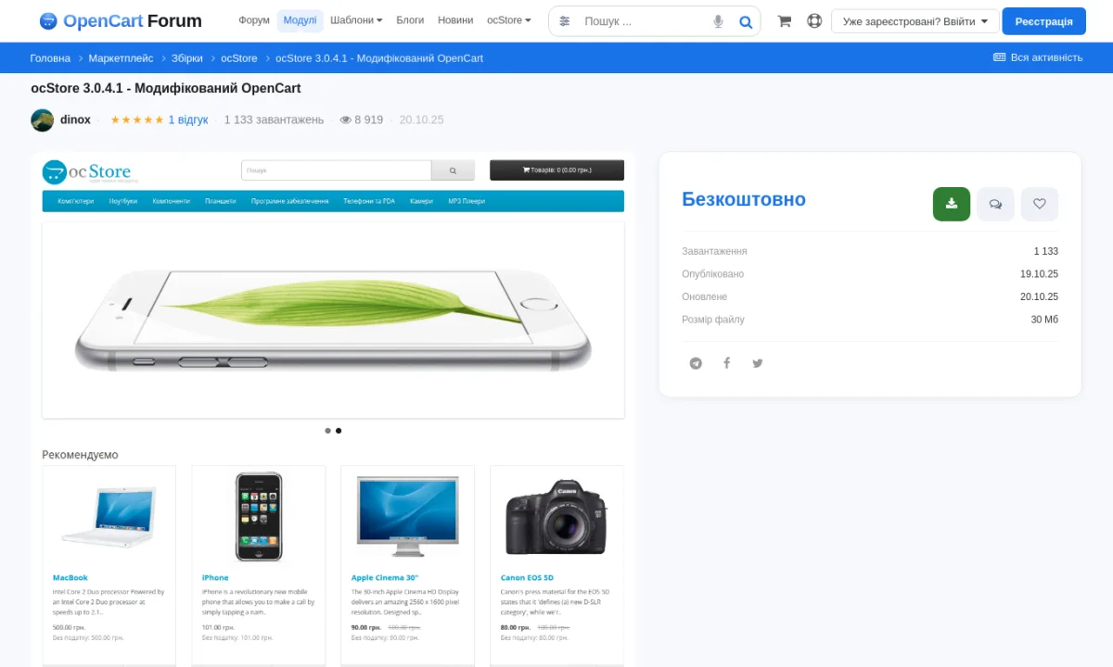
Task: Open the Форум menu item
Action: (254, 20)
